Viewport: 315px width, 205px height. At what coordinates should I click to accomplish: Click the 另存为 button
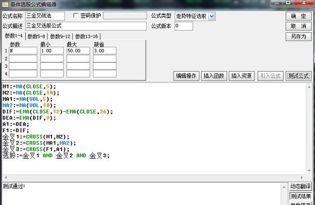click(299, 36)
